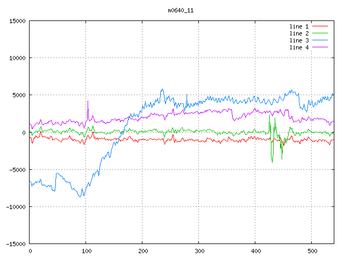Click the x-axis label 200

point(142,251)
